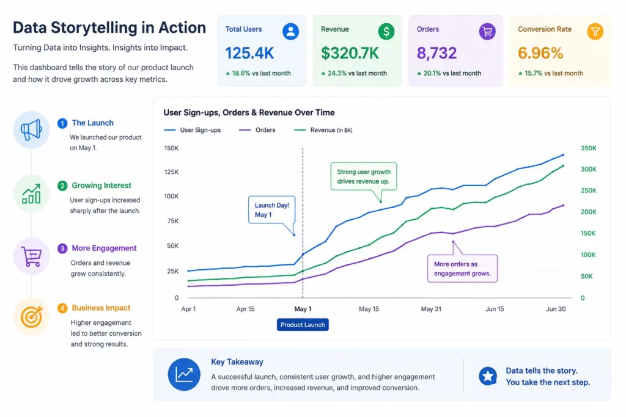Click the You take the next step text
The width and height of the screenshot is (626, 417).
point(548,382)
